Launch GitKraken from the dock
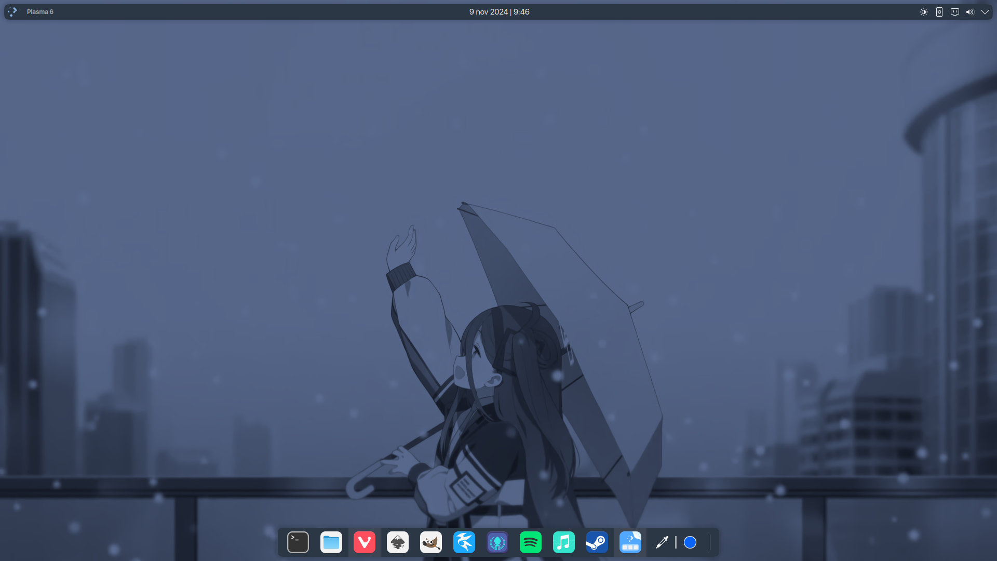 click(497, 542)
